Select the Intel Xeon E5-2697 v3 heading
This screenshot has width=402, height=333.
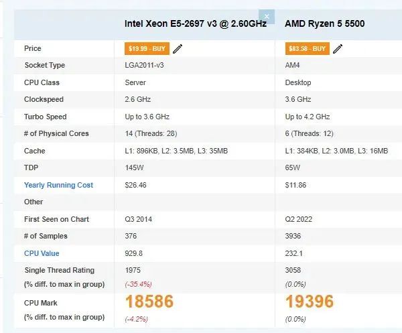tap(196, 23)
